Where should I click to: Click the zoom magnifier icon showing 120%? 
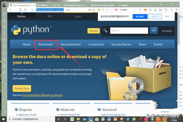89,10
